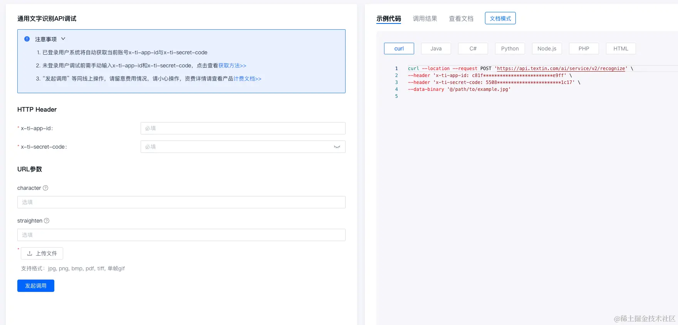678x325 pixels.
Task: Click the 文档模式 button
Action: coord(500,18)
